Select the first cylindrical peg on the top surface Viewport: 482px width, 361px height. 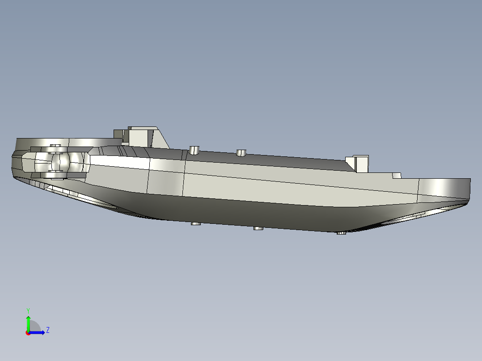[194, 150]
